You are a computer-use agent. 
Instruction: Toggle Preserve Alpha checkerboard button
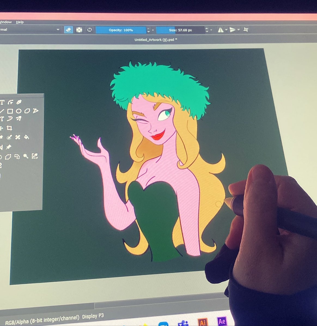click(x=79, y=30)
